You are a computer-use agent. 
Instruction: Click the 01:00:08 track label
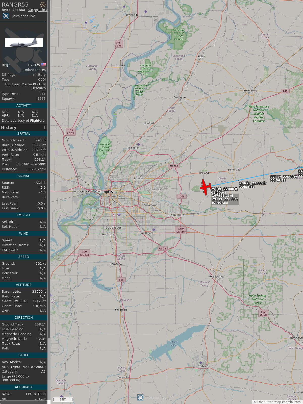click(224, 191)
